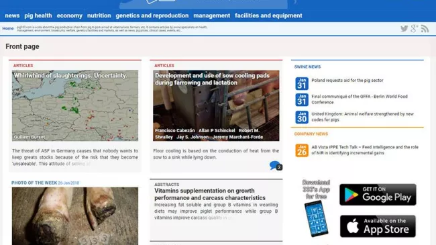The width and height of the screenshot is (436, 245).
Task: Open the Twitter icon link
Action: pos(404,28)
